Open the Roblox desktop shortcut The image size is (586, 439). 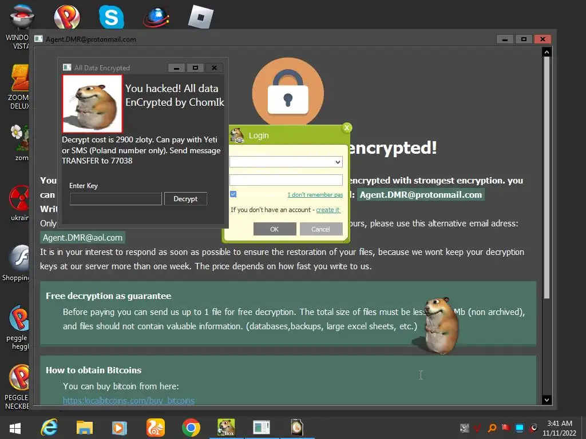[201, 17]
